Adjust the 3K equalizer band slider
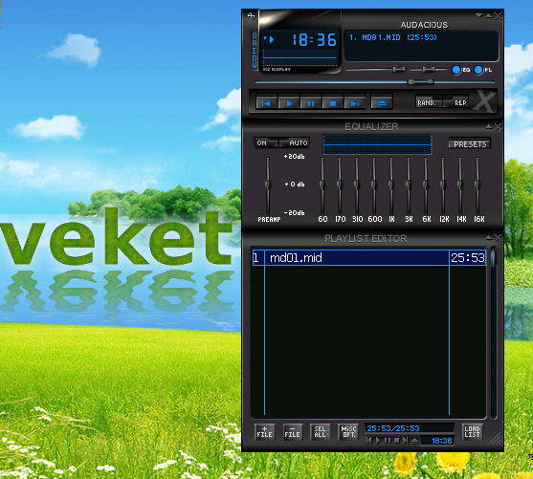This screenshot has height=479, width=533. tap(409, 185)
